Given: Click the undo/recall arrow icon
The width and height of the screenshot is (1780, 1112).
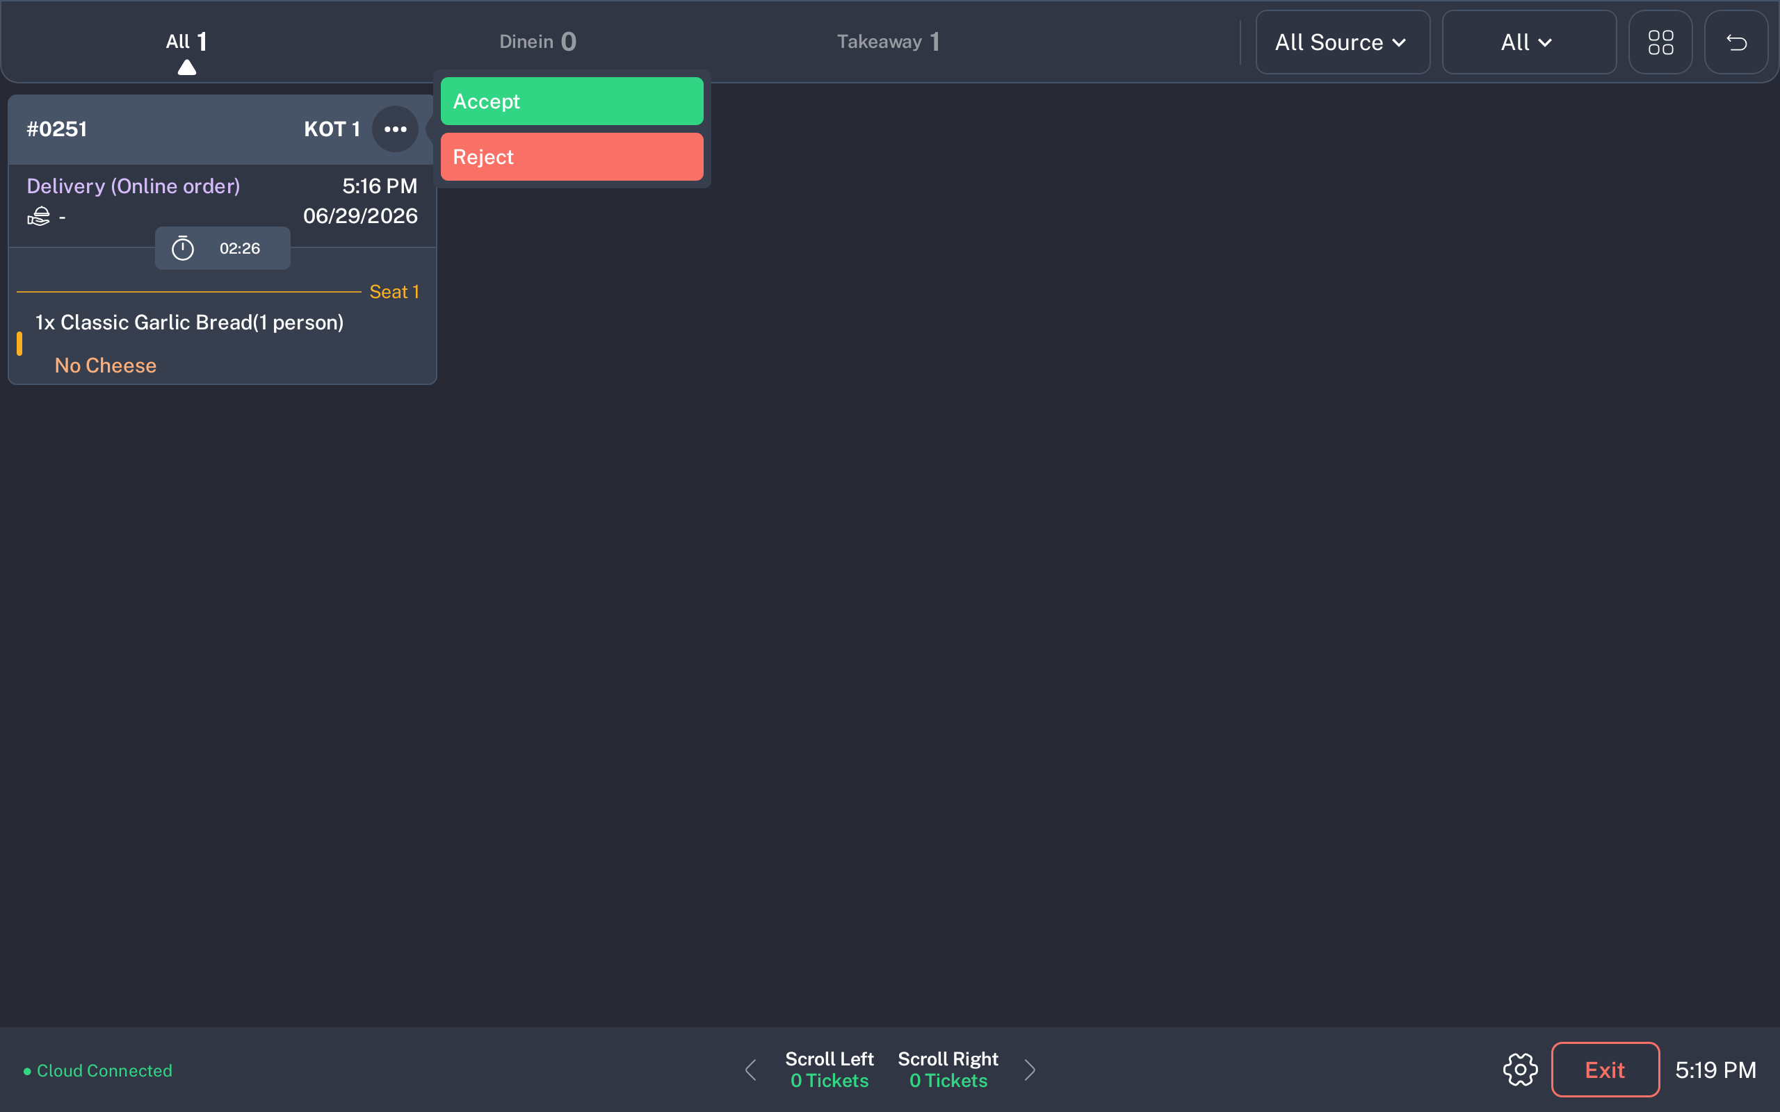Looking at the screenshot, I should (1736, 42).
